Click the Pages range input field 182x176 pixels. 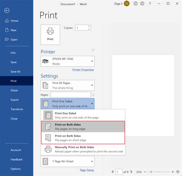71,95
